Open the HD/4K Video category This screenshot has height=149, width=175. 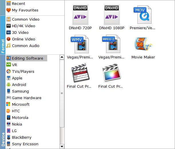[x=23, y=26]
